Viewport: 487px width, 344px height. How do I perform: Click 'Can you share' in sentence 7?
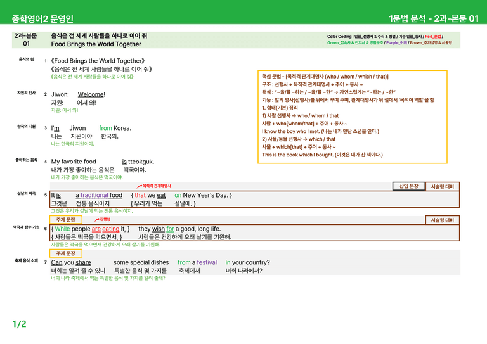point(71,262)
